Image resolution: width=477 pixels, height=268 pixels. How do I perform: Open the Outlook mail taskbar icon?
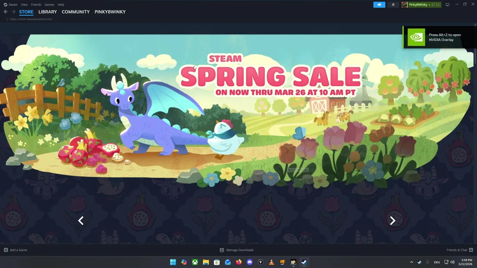(x=228, y=262)
